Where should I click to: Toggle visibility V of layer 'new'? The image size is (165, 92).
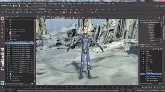pyautogui.click(x=141, y=52)
